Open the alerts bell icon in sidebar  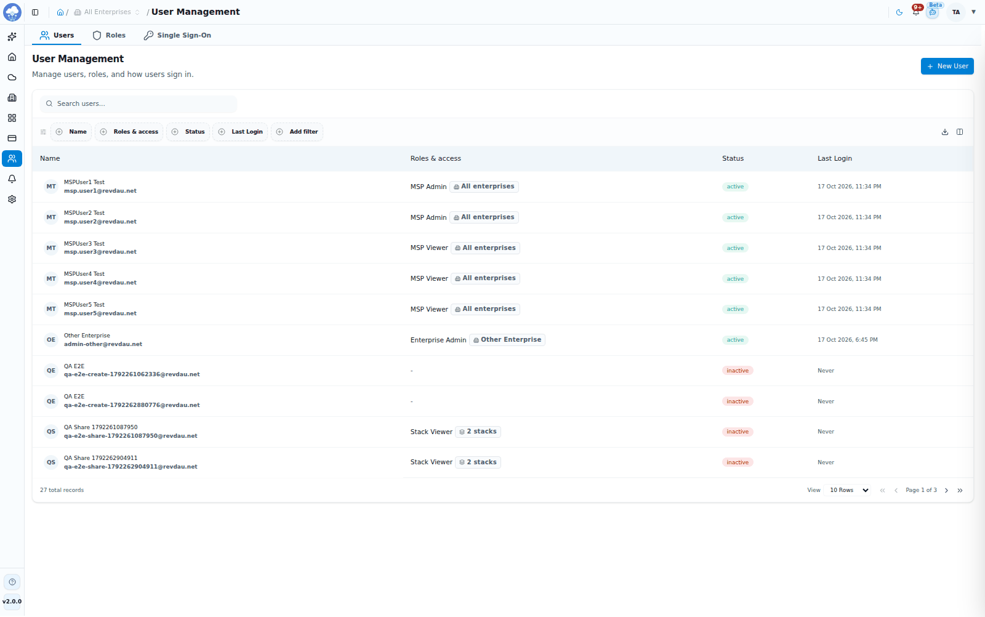[12, 179]
